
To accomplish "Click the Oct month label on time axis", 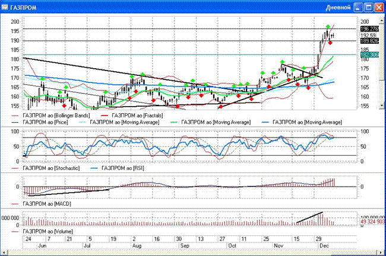I will [232, 246].
